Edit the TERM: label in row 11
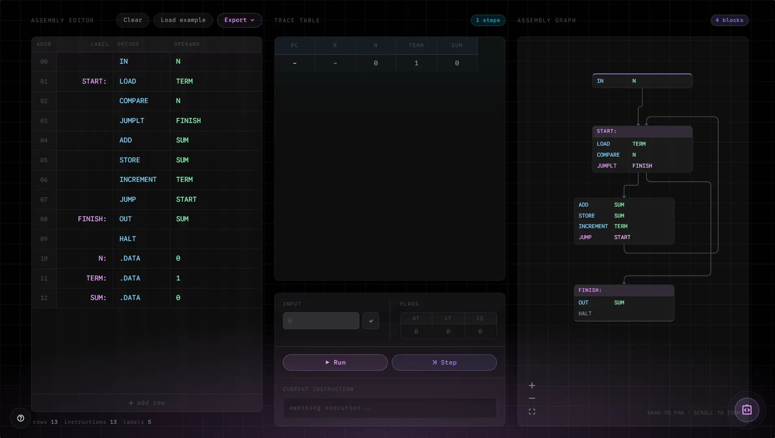The height and width of the screenshot is (438, 775). tap(96, 278)
